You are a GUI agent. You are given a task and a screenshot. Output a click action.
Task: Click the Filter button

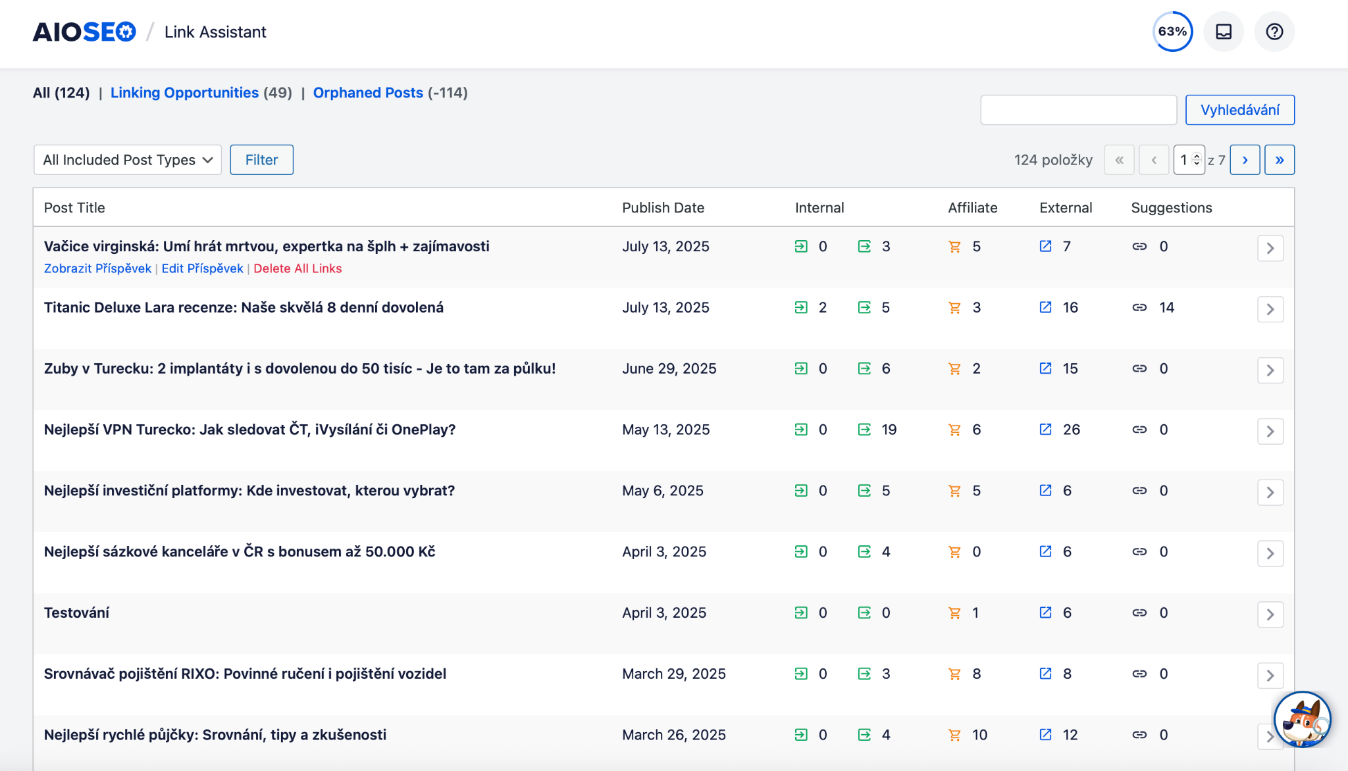(261, 160)
